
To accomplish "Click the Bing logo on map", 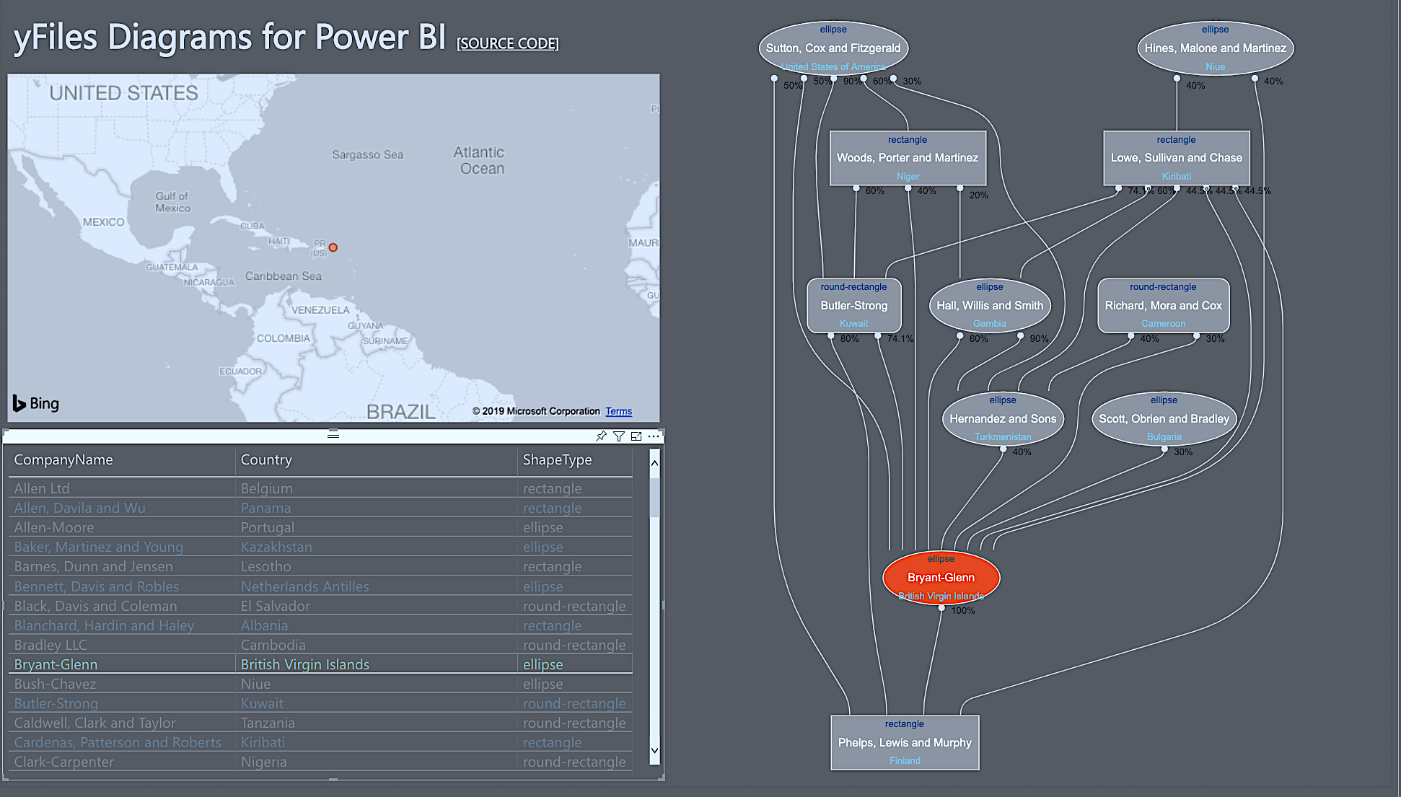I will pos(36,403).
